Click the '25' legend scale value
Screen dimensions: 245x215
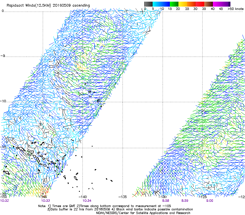(187, 9)
